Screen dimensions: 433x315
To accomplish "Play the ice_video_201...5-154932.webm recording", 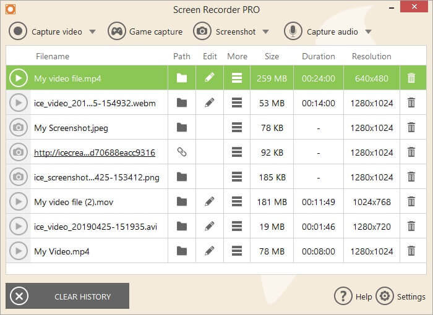I will coord(19,103).
